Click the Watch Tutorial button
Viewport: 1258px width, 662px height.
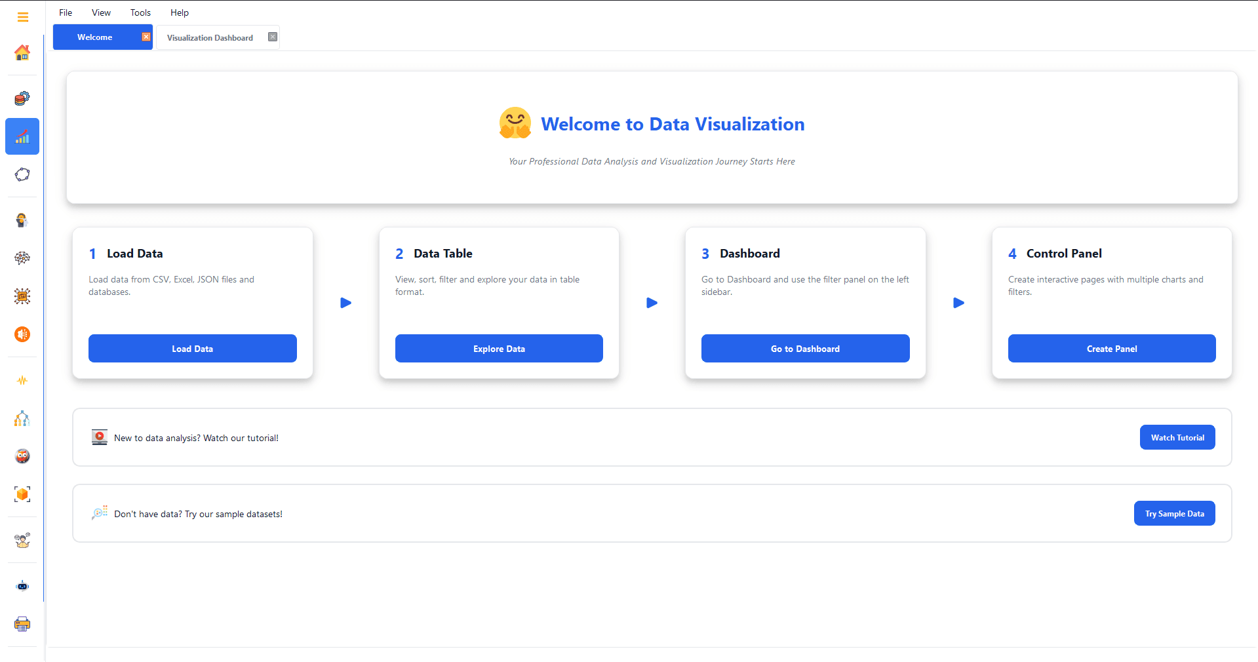1177,437
